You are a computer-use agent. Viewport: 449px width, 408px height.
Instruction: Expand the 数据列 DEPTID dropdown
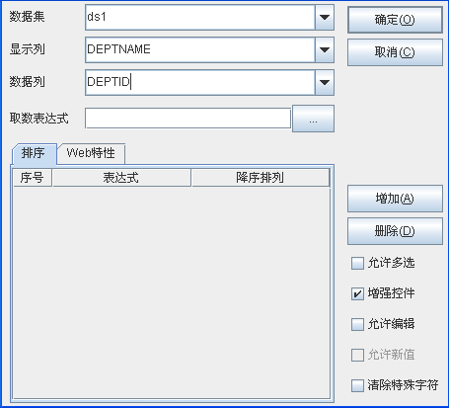pyautogui.click(x=325, y=82)
